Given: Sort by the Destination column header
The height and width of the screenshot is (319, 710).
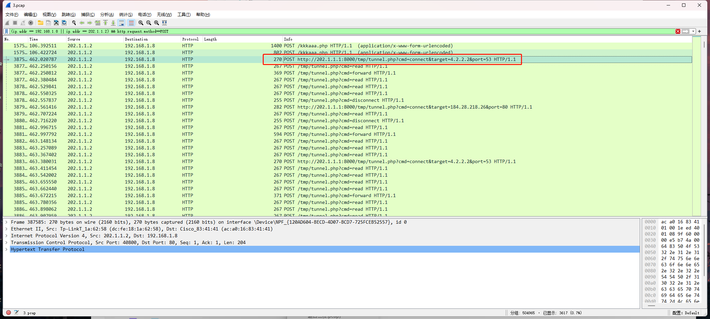Looking at the screenshot, I should coord(152,39).
